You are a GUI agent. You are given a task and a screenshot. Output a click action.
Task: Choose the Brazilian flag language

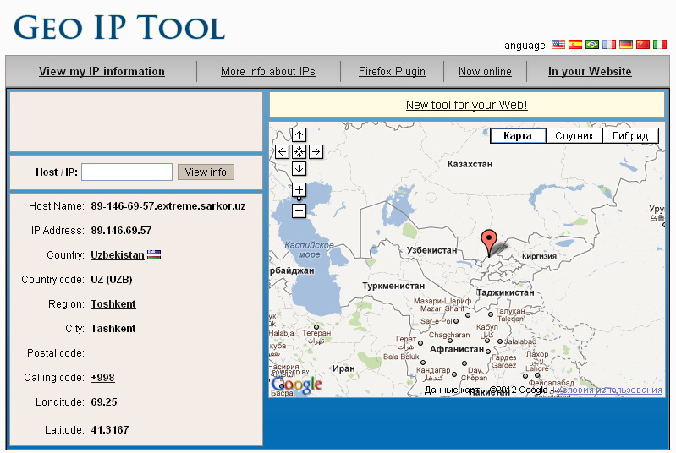[592, 44]
